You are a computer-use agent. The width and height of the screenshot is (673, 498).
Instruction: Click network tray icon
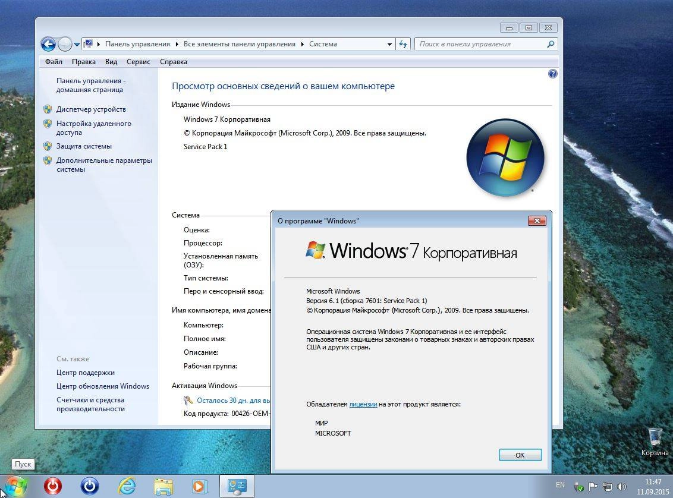tap(608, 487)
